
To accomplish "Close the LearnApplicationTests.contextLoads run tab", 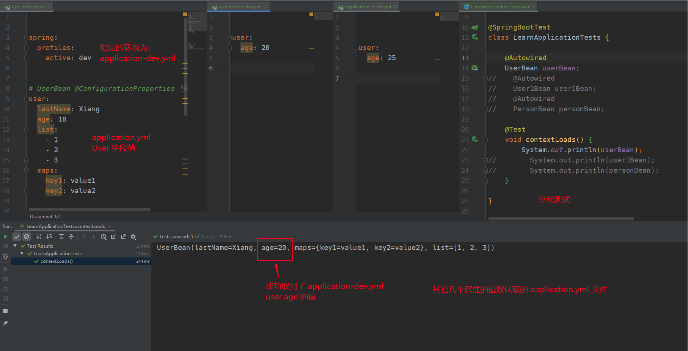I will [x=109, y=226].
